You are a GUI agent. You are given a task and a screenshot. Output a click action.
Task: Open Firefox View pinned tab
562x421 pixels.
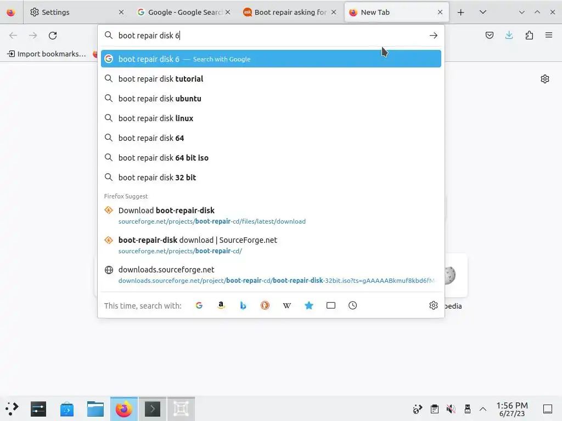click(x=11, y=12)
